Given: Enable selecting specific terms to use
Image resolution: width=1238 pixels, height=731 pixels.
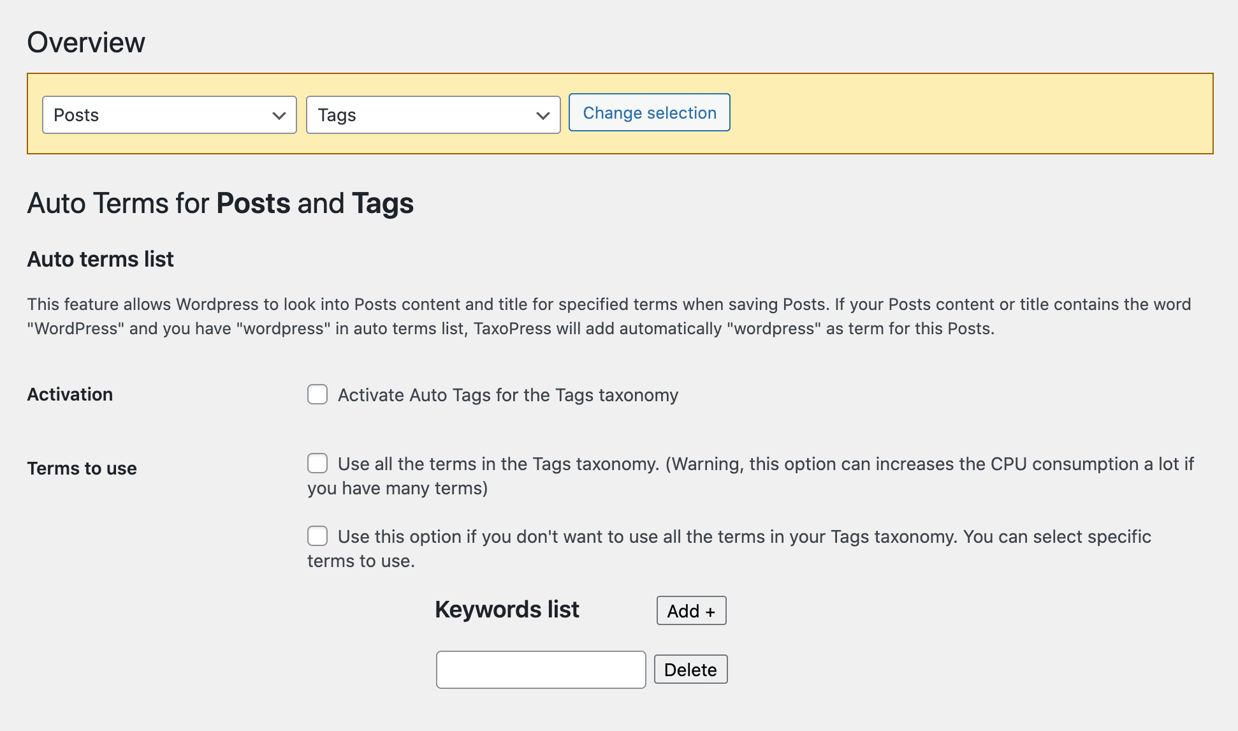Looking at the screenshot, I should pyautogui.click(x=317, y=536).
